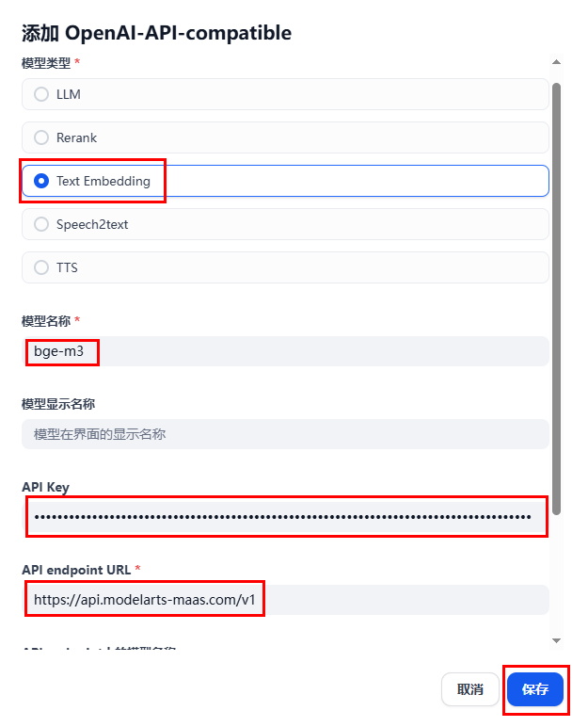Save the configuration with 保存
588x727 pixels.
[x=535, y=689]
